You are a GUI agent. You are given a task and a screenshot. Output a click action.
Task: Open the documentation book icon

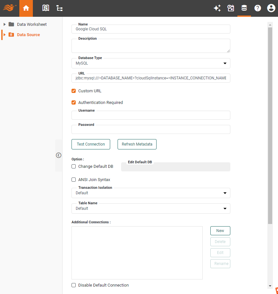[x=46, y=8]
